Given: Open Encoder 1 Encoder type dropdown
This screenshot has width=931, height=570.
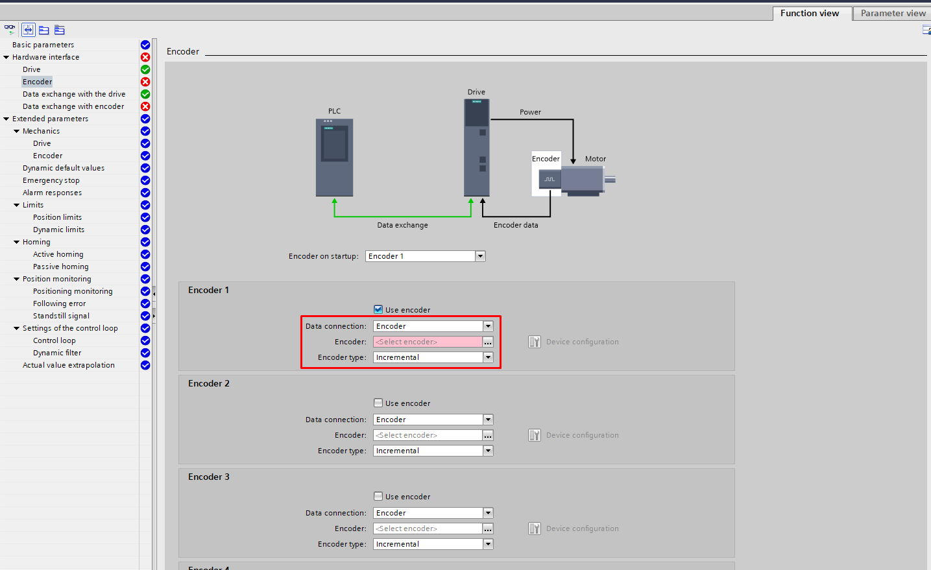Looking at the screenshot, I should tap(489, 357).
